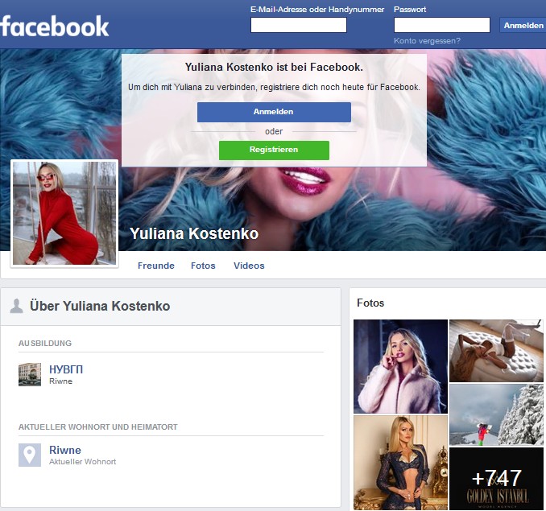Switch to the Freunde tab

(156, 266)
